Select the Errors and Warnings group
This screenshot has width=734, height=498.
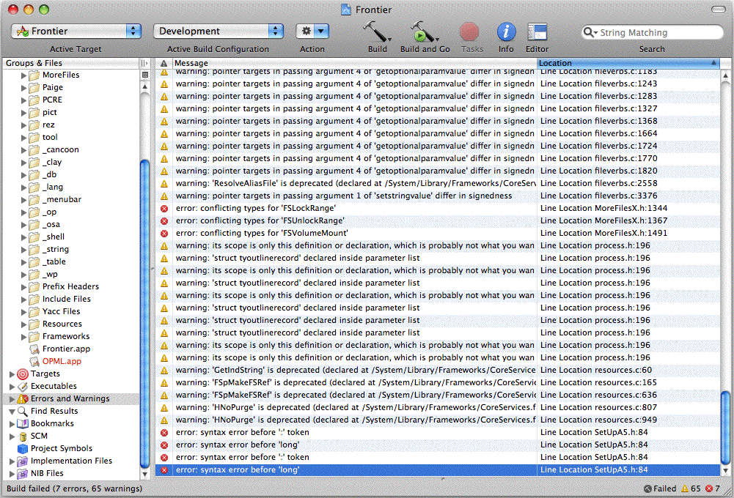pyautogui.click(x=70, y=398)
